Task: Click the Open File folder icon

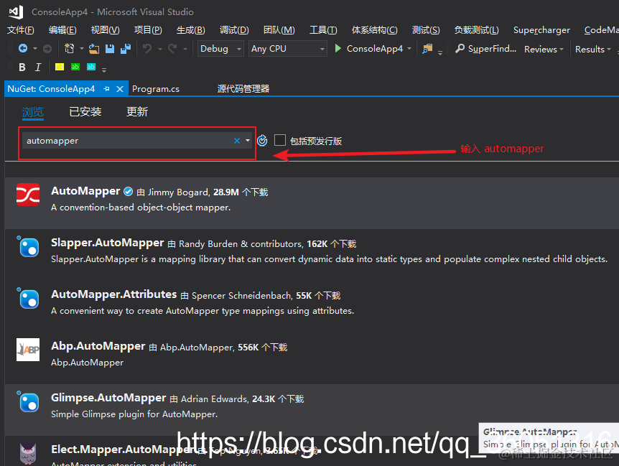Action: pos(94,49)
